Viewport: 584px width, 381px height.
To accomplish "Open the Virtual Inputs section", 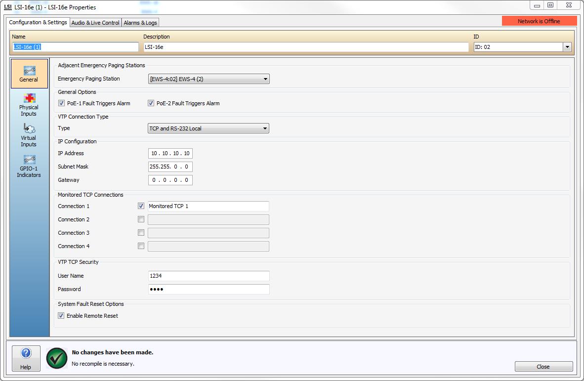I will (x=29, y=135).
